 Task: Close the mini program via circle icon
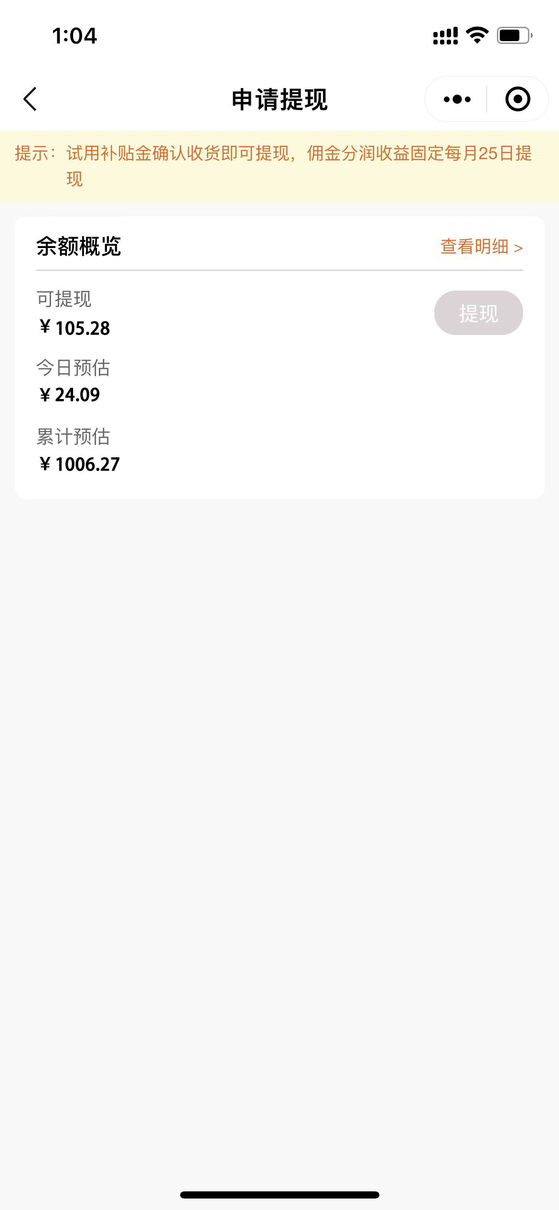[x=517, y=99]
